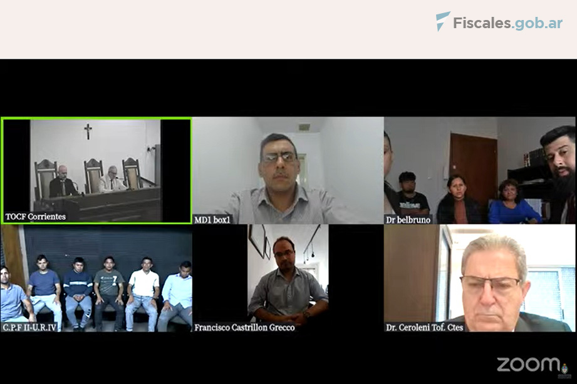Viewport: 577px width, 384px height.
Task: Click the 'Dr. Ceroleni Tof. Ctes' name label
Action: click(x=424, y=328)
